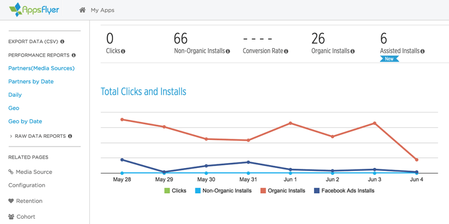Click info icon beside Assisted Installs
449x224 pixels.
[x=422, y=52]
